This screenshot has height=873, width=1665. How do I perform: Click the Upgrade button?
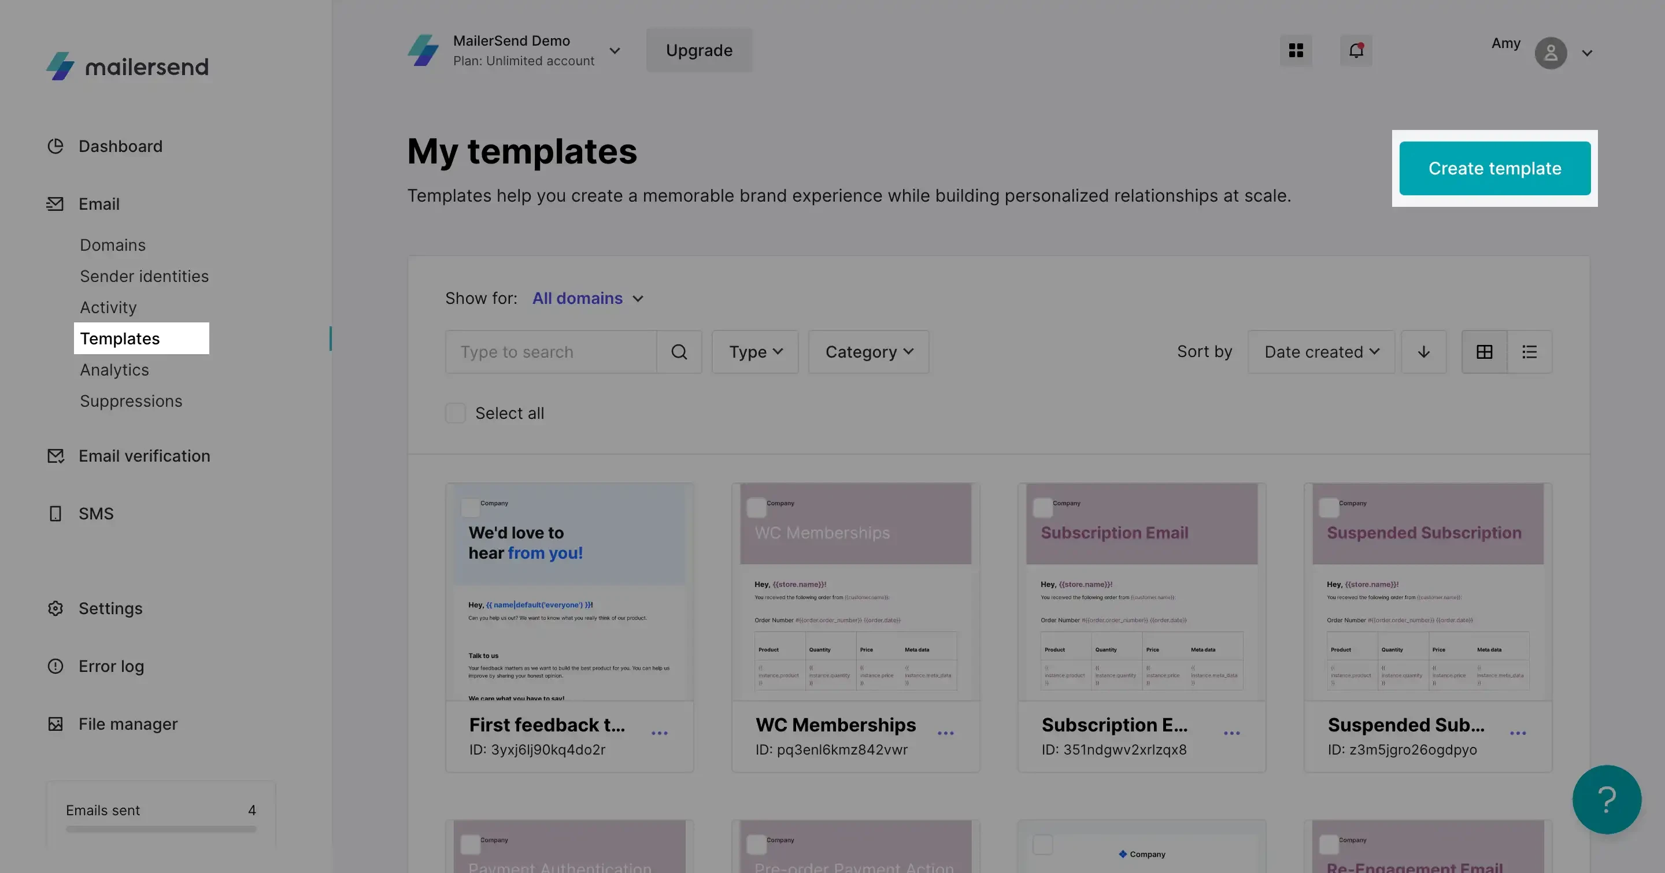pyautogui.click(x=699, y=50)
